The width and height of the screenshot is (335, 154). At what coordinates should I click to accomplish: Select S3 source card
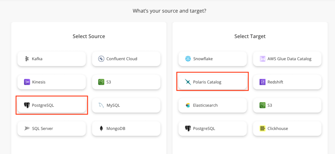[126, 82]
